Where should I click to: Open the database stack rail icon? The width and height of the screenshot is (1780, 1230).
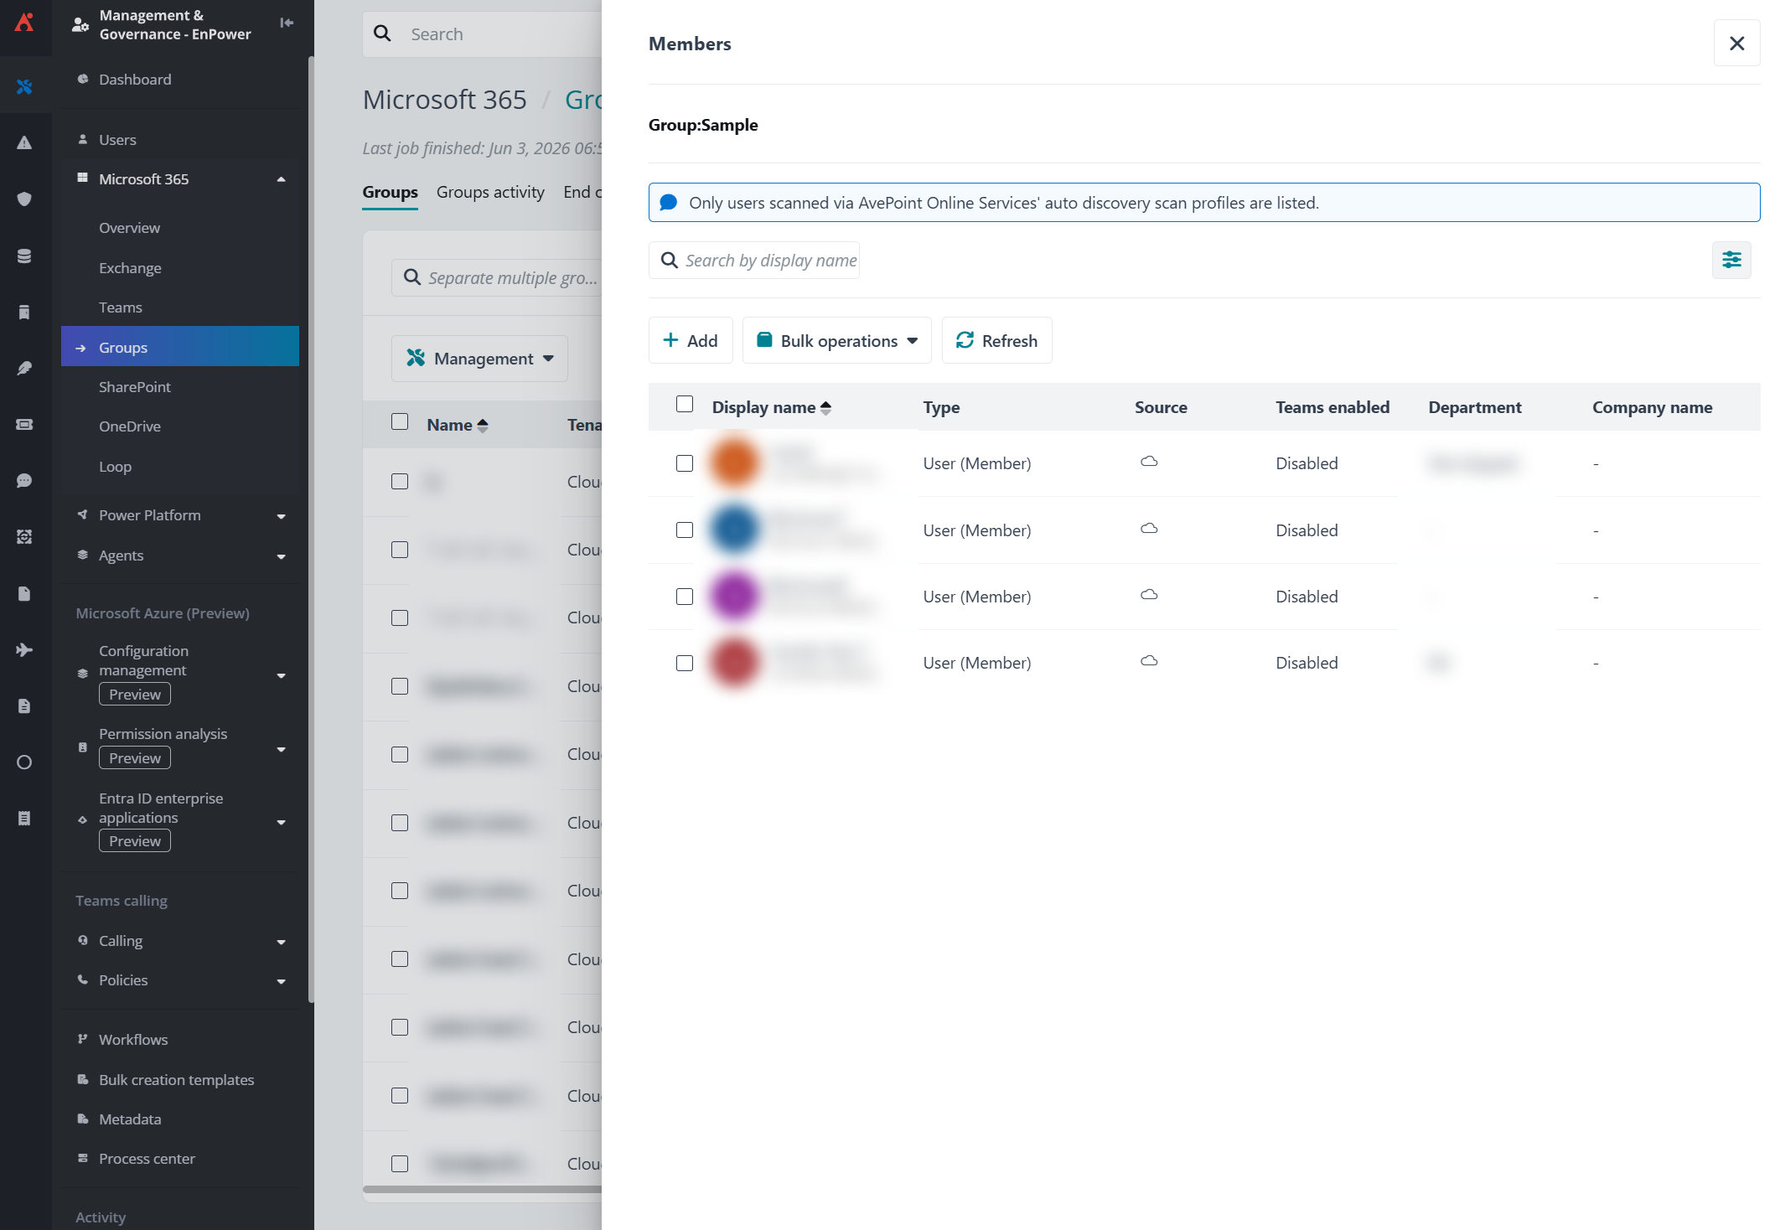(24, 256)
